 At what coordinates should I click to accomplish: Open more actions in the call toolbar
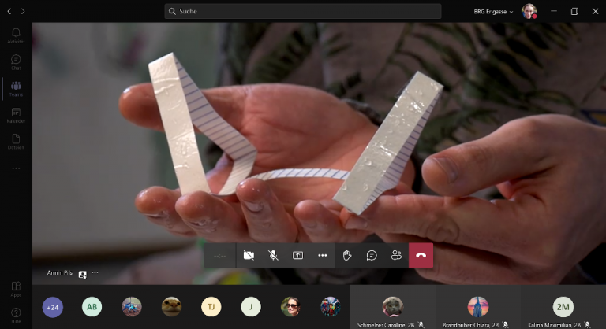point(322,255)
